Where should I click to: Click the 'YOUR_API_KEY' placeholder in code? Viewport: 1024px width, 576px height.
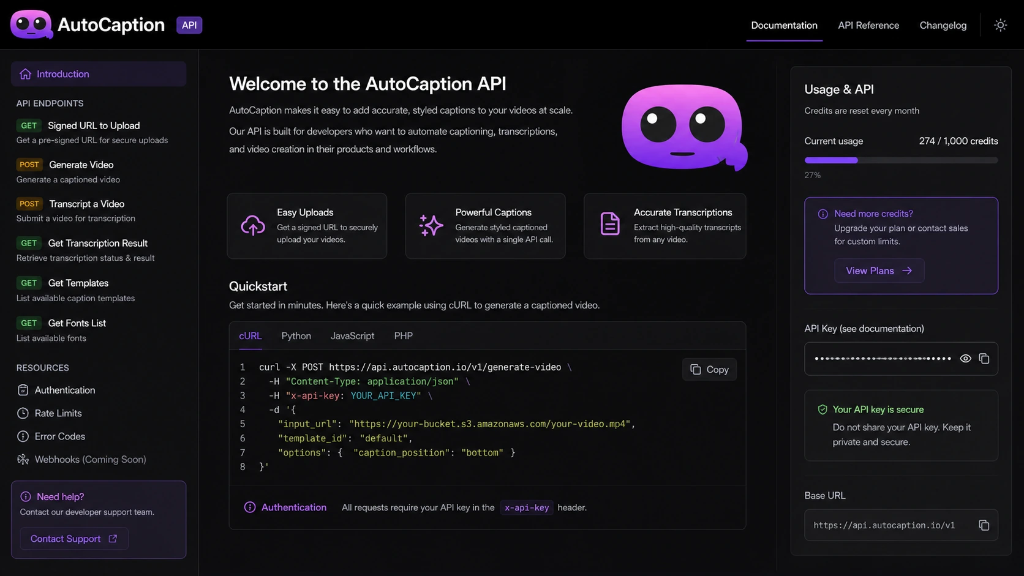point(383,395)
